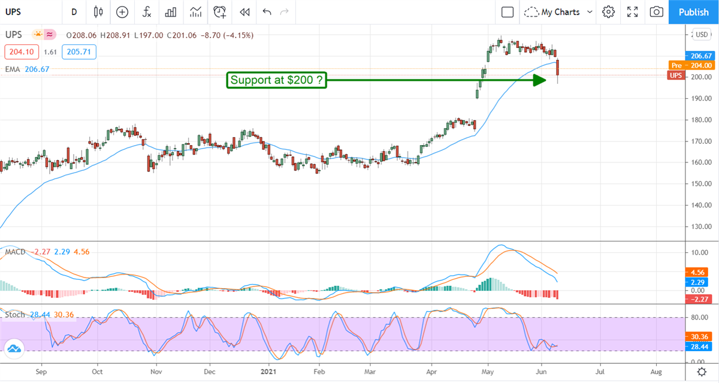Click the 30.36 Stoch axis label
This screenshot has height=383, width=719.
tap(699, 336)
